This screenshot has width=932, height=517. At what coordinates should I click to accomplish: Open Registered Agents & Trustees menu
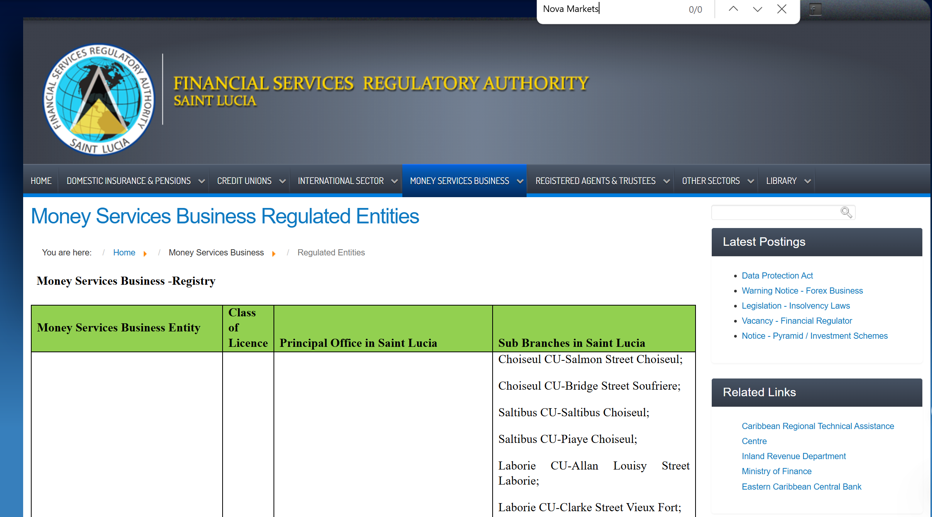595,181
